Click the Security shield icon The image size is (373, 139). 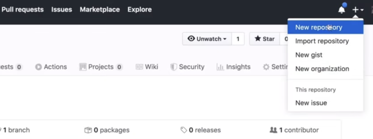tap(174, 67)
